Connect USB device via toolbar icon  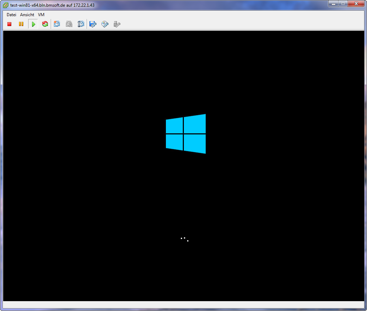tap(117, 24)
